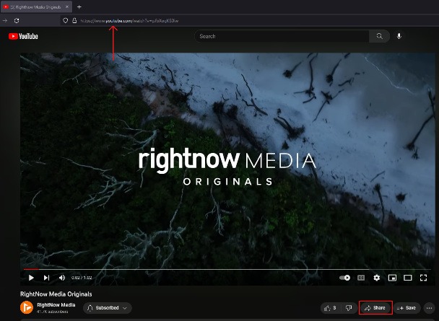Click the search magnifier button

[379, 36]
